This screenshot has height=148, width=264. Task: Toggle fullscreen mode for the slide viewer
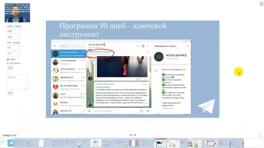click(261, 135)
